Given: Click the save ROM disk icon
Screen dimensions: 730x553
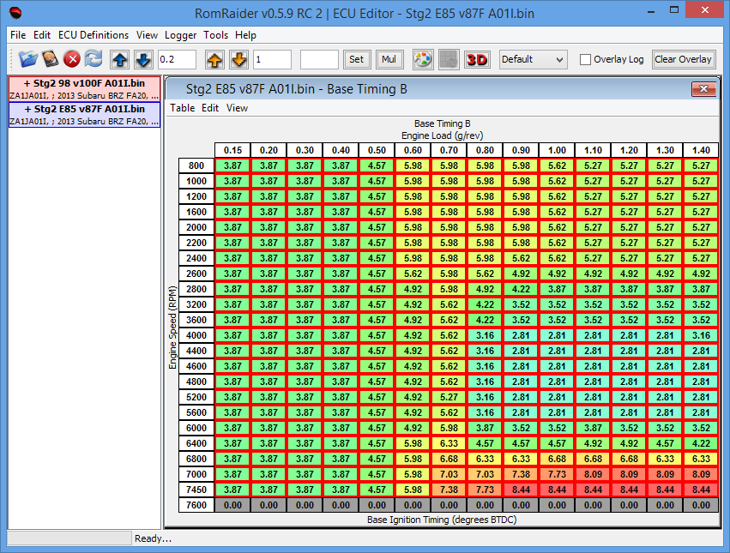Looking at the screenshot, I should tap(51, 59).
